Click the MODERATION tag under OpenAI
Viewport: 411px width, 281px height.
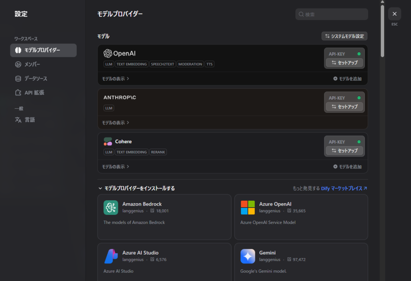tap(190, 64)
